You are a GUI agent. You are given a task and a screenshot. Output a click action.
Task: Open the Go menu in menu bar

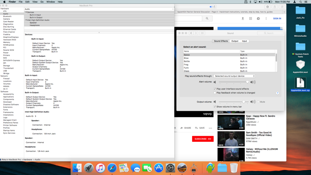42,2
